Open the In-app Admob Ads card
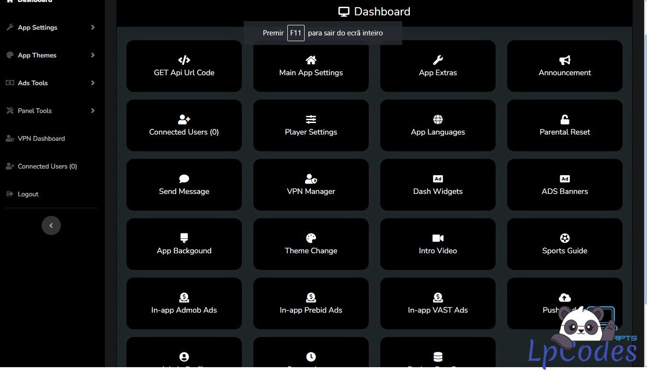The image size is (647, 371). (184, 304)
